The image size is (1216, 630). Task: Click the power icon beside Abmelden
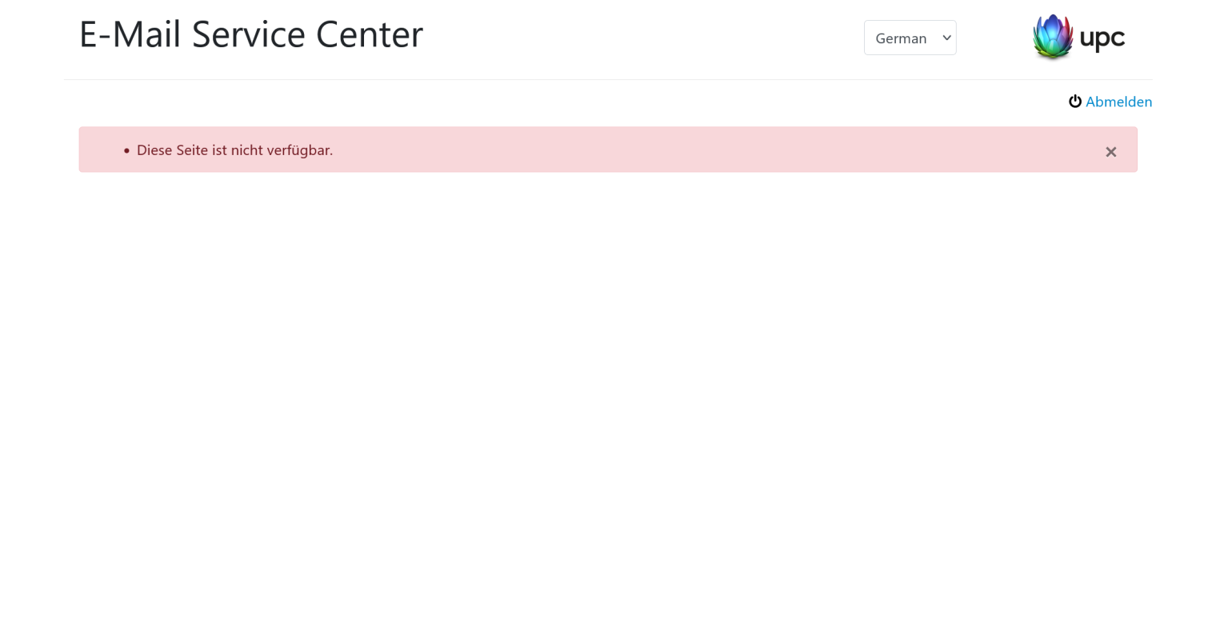1075,102
